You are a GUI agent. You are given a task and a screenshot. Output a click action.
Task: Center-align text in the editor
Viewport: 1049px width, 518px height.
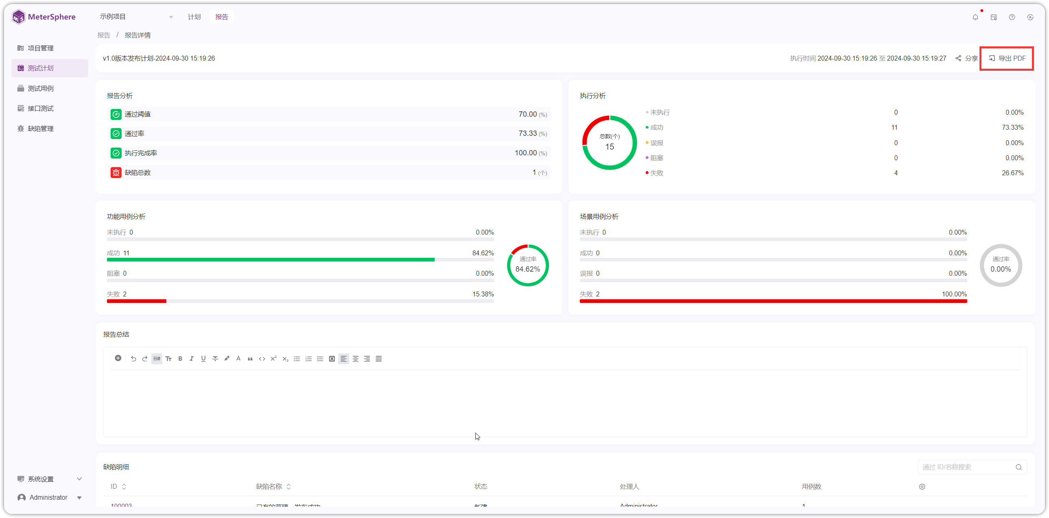pyautogui.click(x=355, y=359)
